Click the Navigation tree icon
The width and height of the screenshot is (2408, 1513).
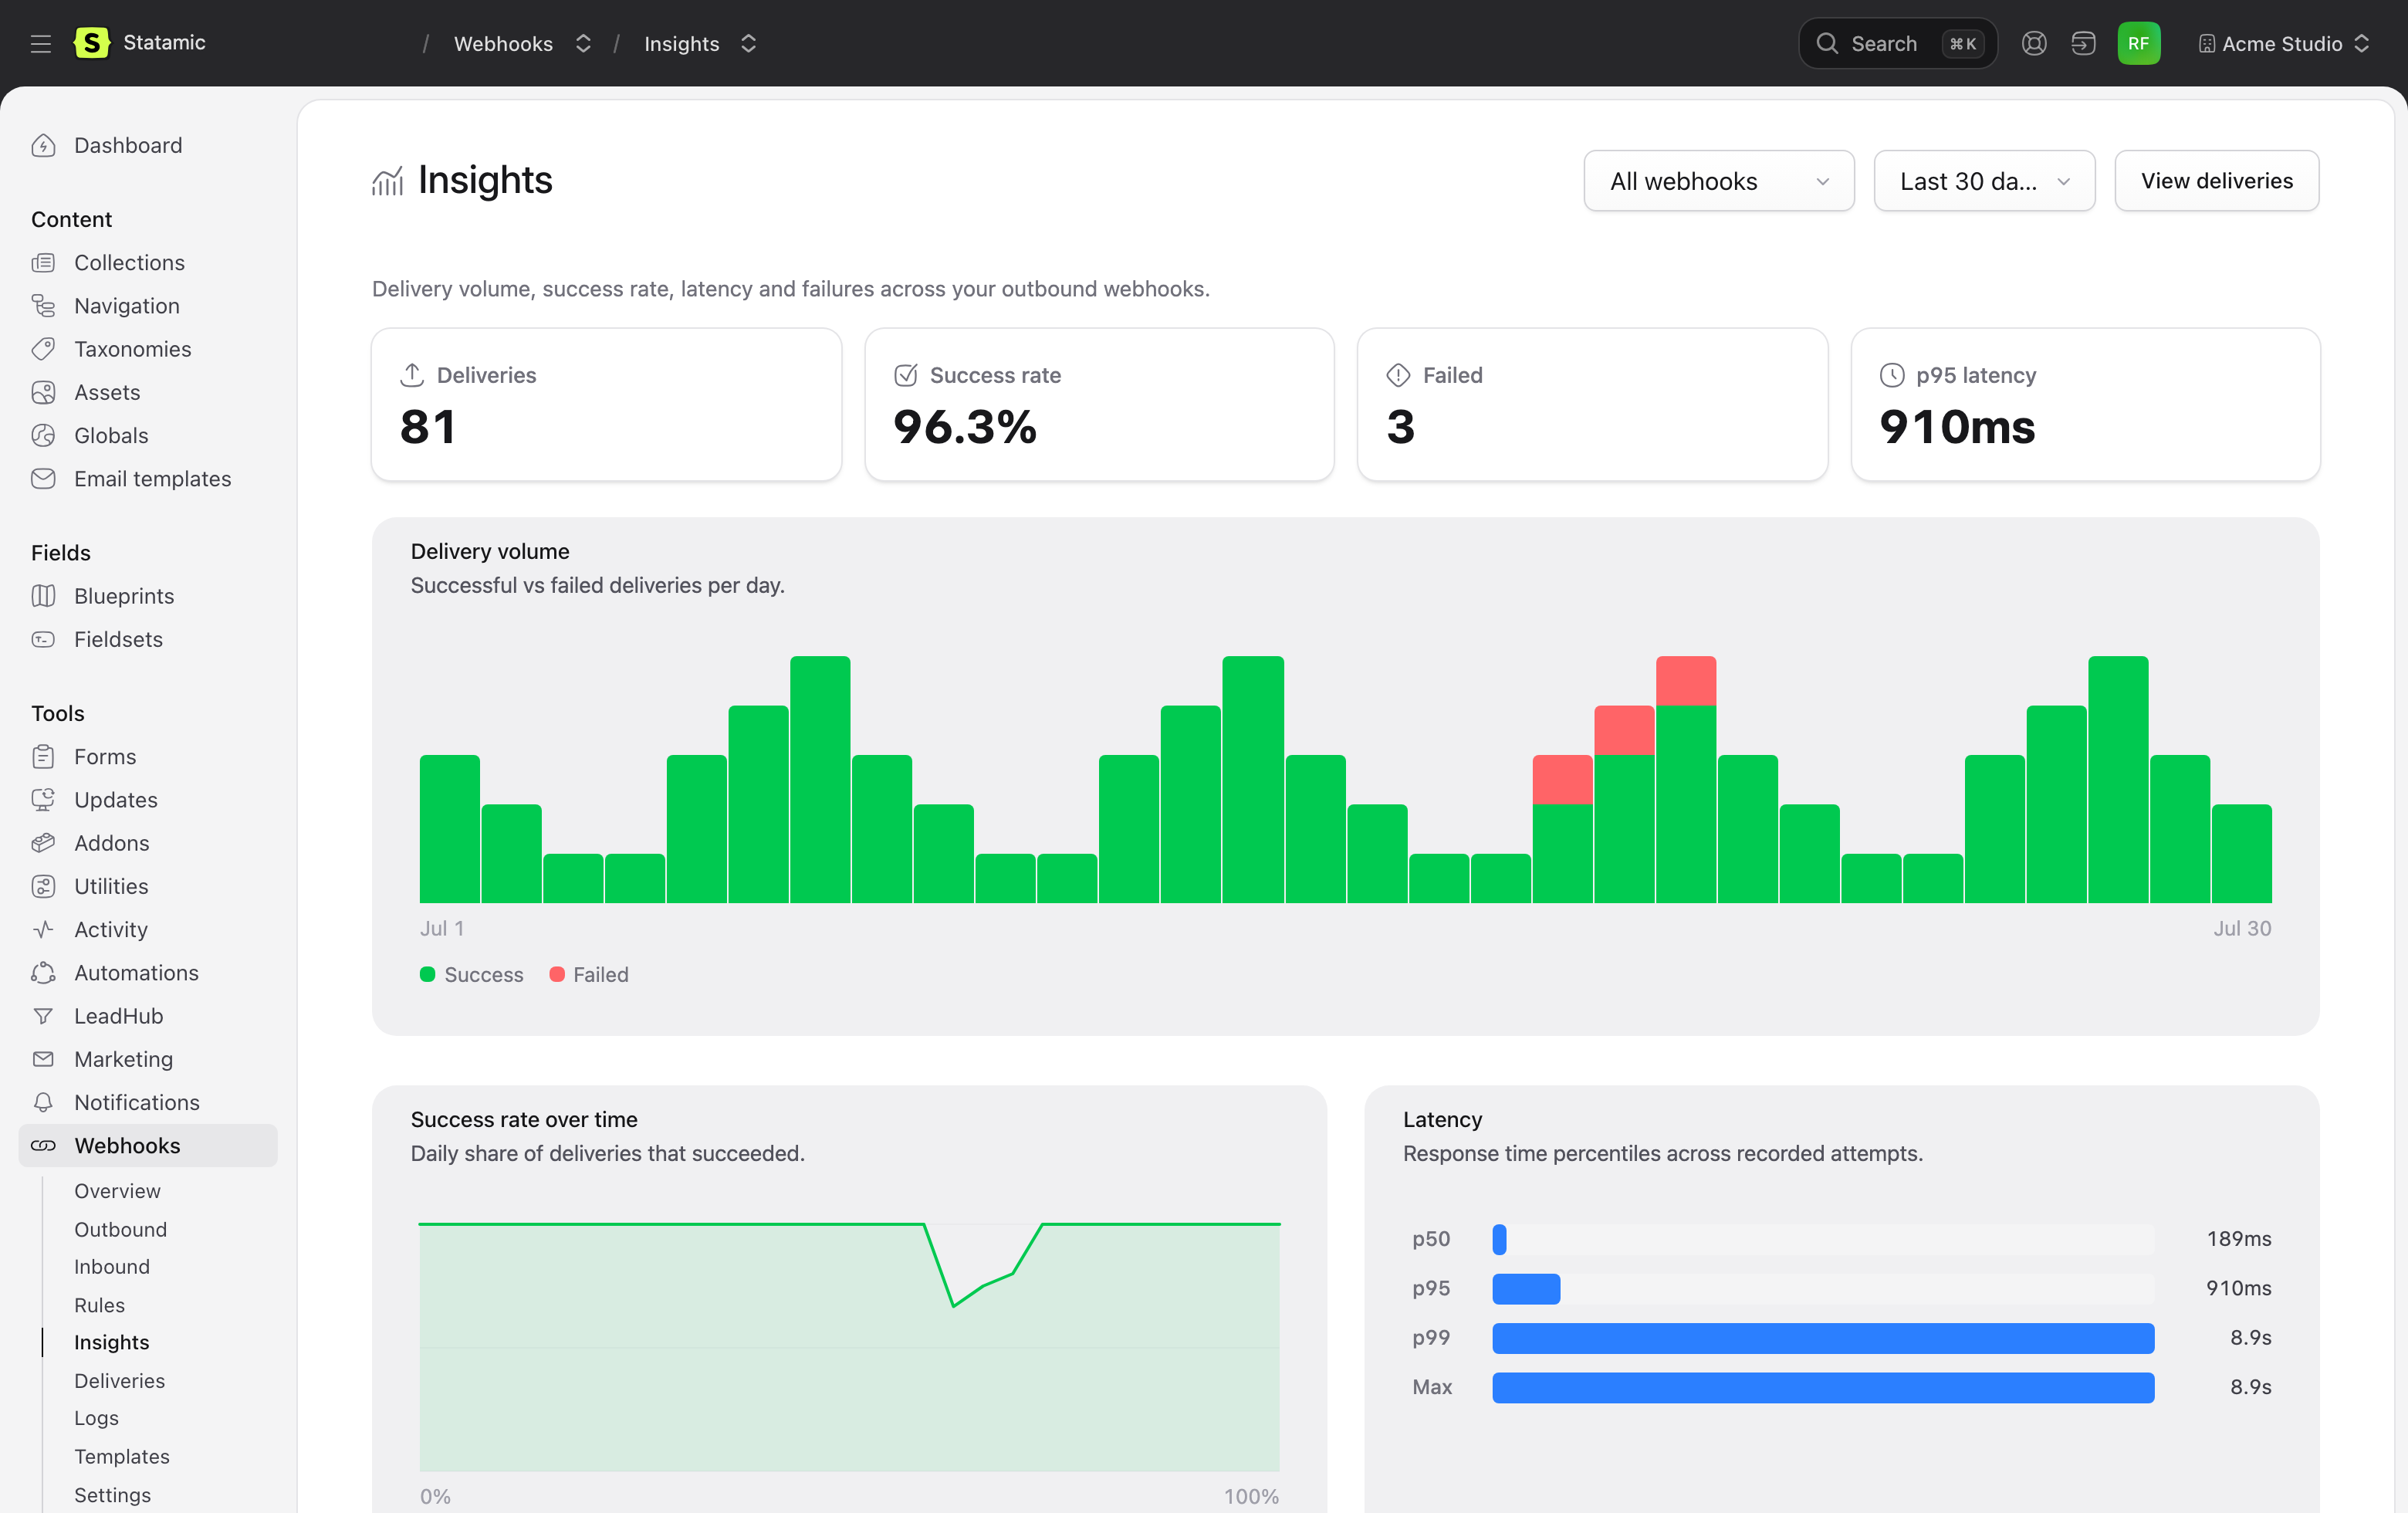click(x=43, y=305)
